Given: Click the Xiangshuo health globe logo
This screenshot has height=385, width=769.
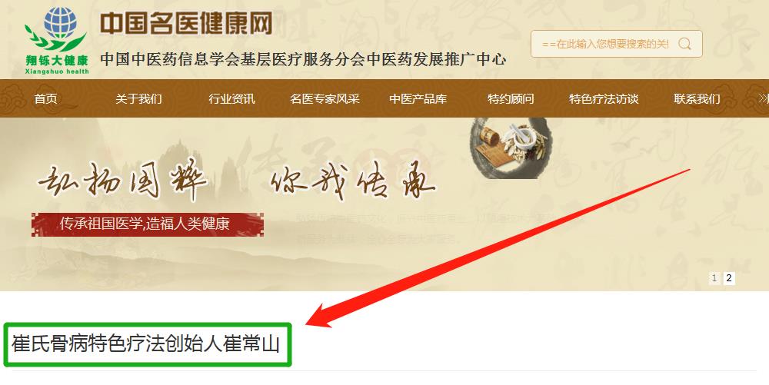Looking at the screenshot, I should click(x=57, y=41).
